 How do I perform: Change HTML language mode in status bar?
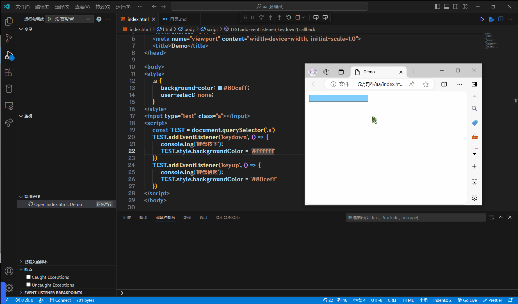tap(408, 300)
